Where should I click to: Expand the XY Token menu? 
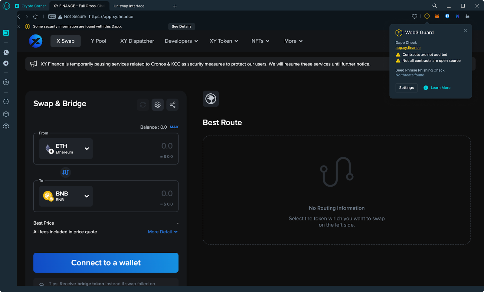coord(224,41)
